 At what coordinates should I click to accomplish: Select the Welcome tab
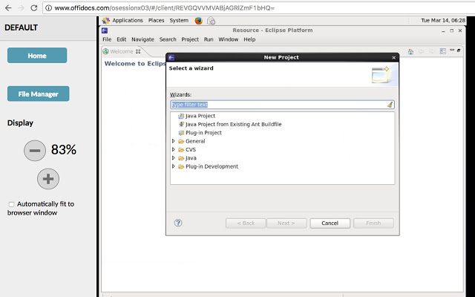tap(121, 51)
